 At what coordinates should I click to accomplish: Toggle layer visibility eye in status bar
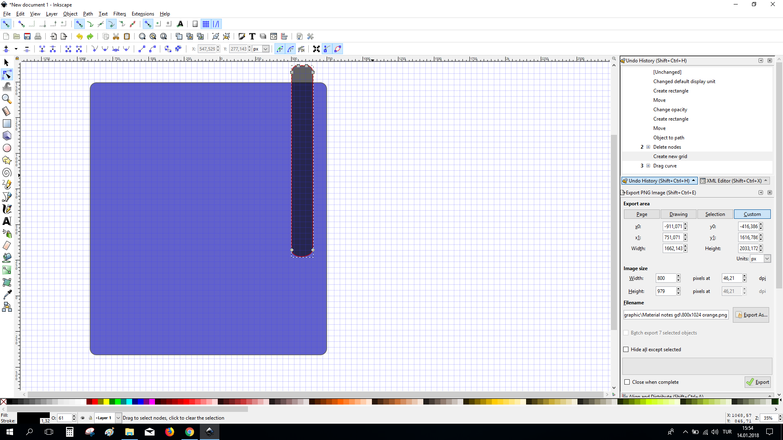coord(83,418)
